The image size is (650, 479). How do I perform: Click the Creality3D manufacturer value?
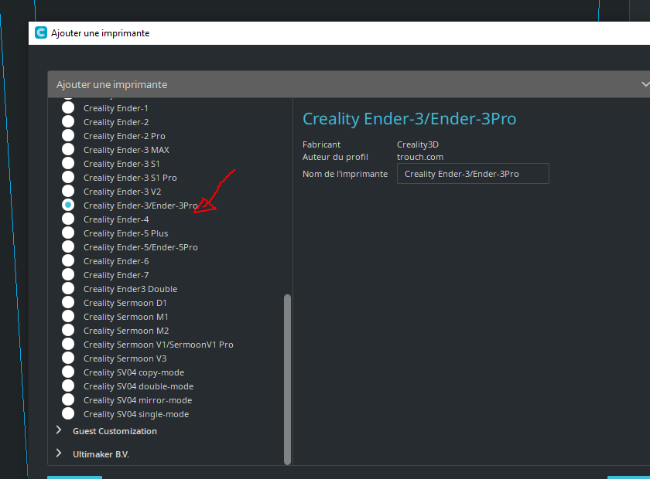[x=417, y=144]
